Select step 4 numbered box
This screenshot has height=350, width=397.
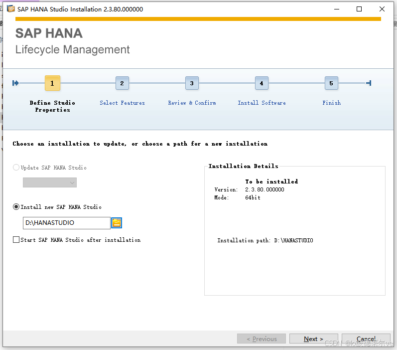262,83
